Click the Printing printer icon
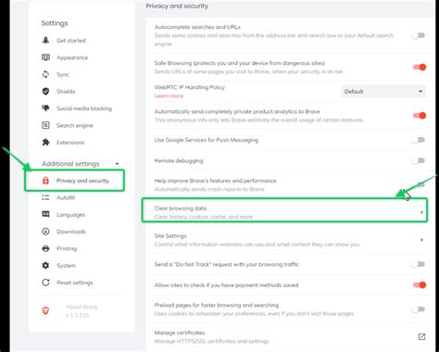This screenshot has height=352, width=439. (x=45, y=248)
